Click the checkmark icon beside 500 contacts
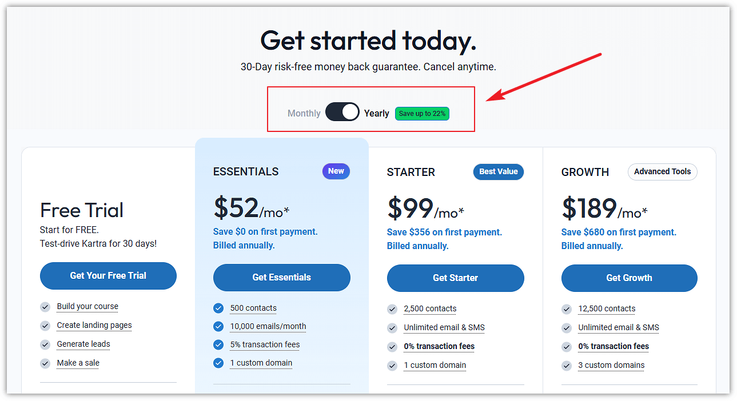The height and width of the screenshot is (401, 737). (218, 308)
